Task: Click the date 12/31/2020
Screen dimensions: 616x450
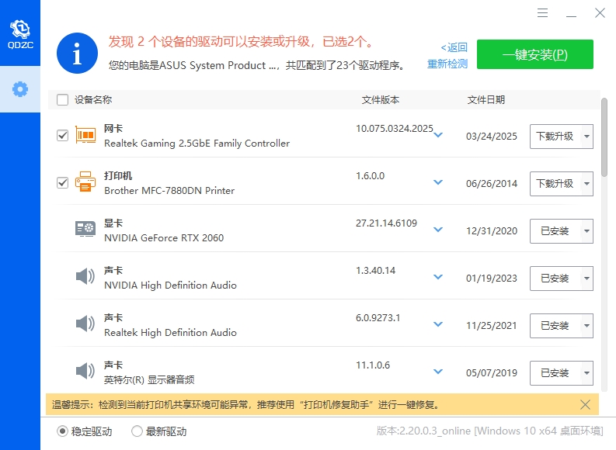Action: click(x=492, y=231)
